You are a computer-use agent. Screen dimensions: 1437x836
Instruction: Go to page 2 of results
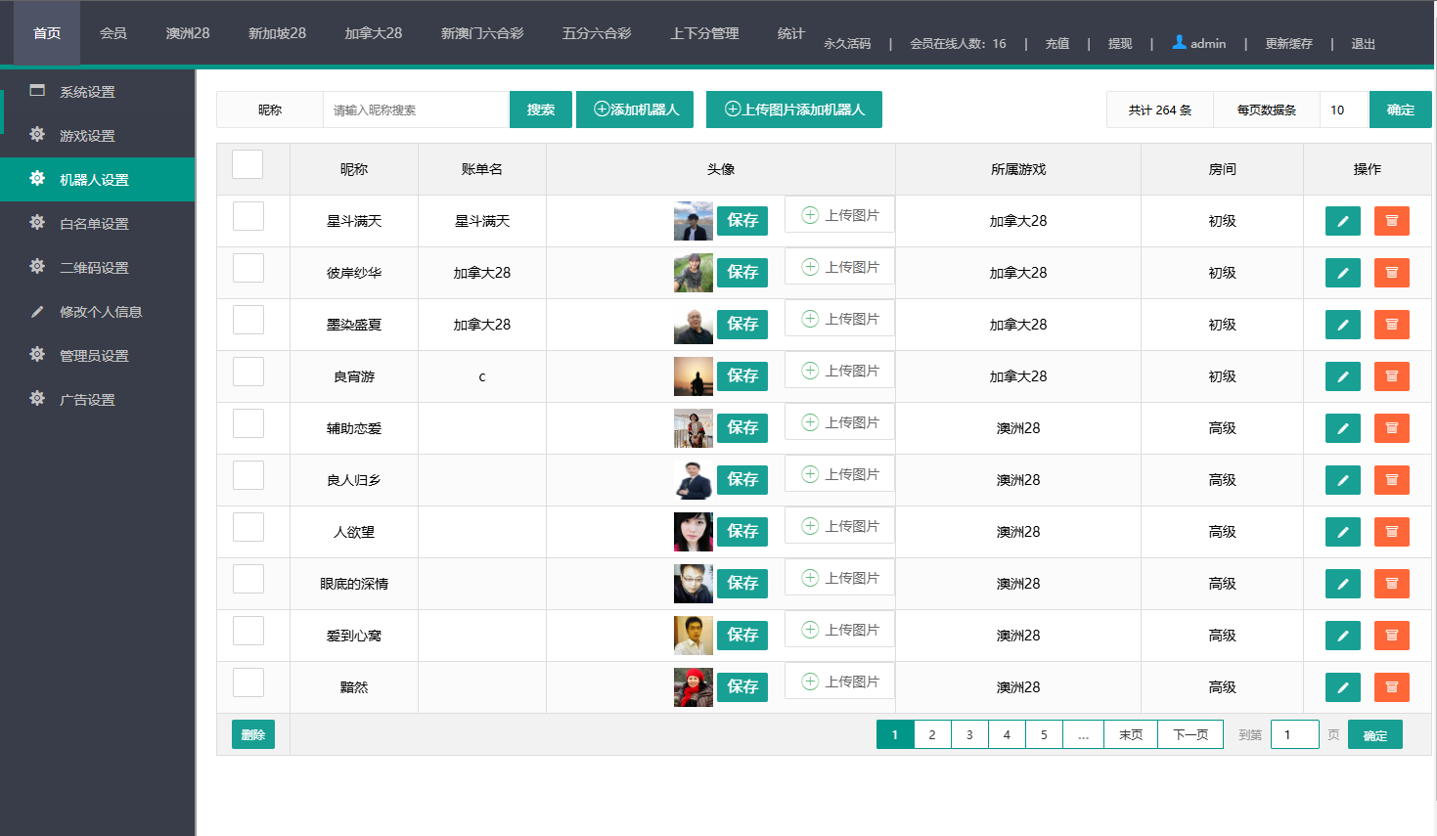pos(932,734)
